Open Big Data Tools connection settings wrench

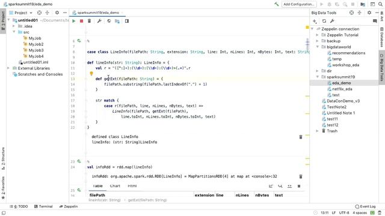[332, 21]
